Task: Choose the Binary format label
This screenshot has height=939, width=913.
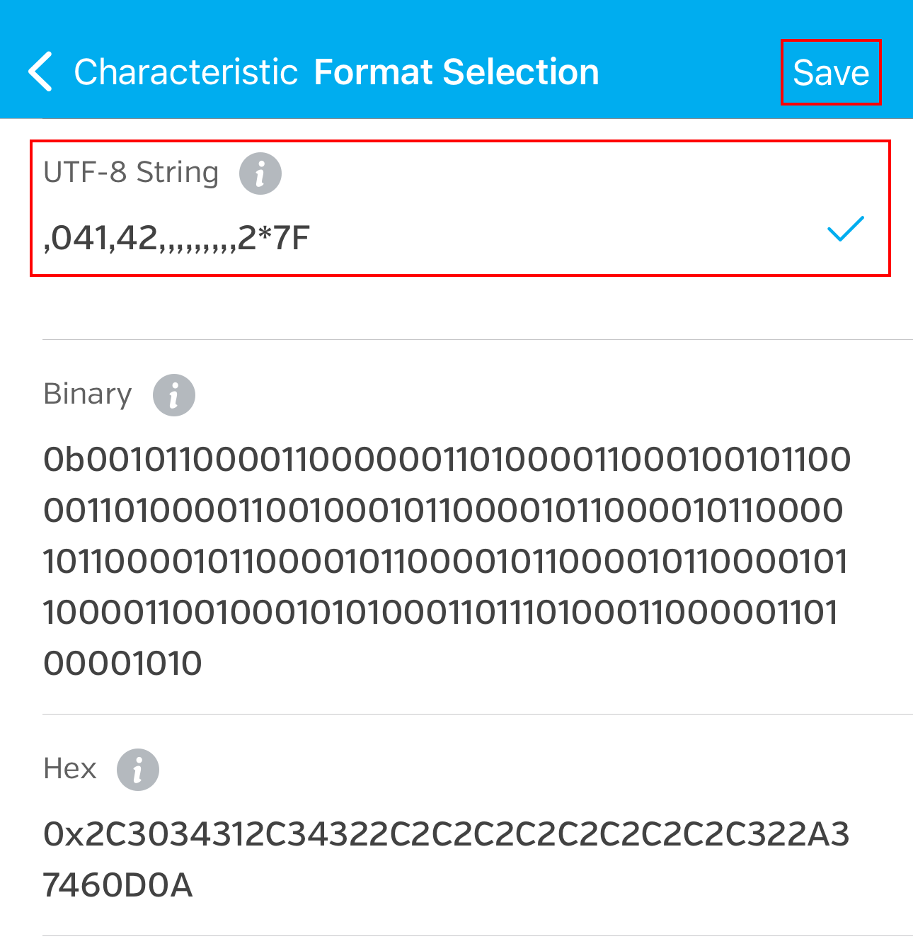Action: [x=88, y=394]
